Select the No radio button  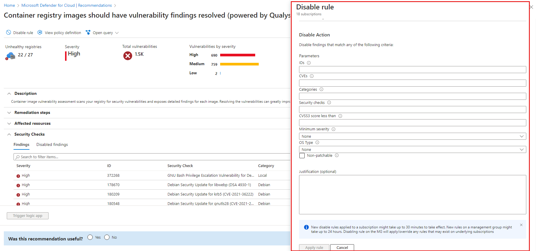tap(107, 237)
